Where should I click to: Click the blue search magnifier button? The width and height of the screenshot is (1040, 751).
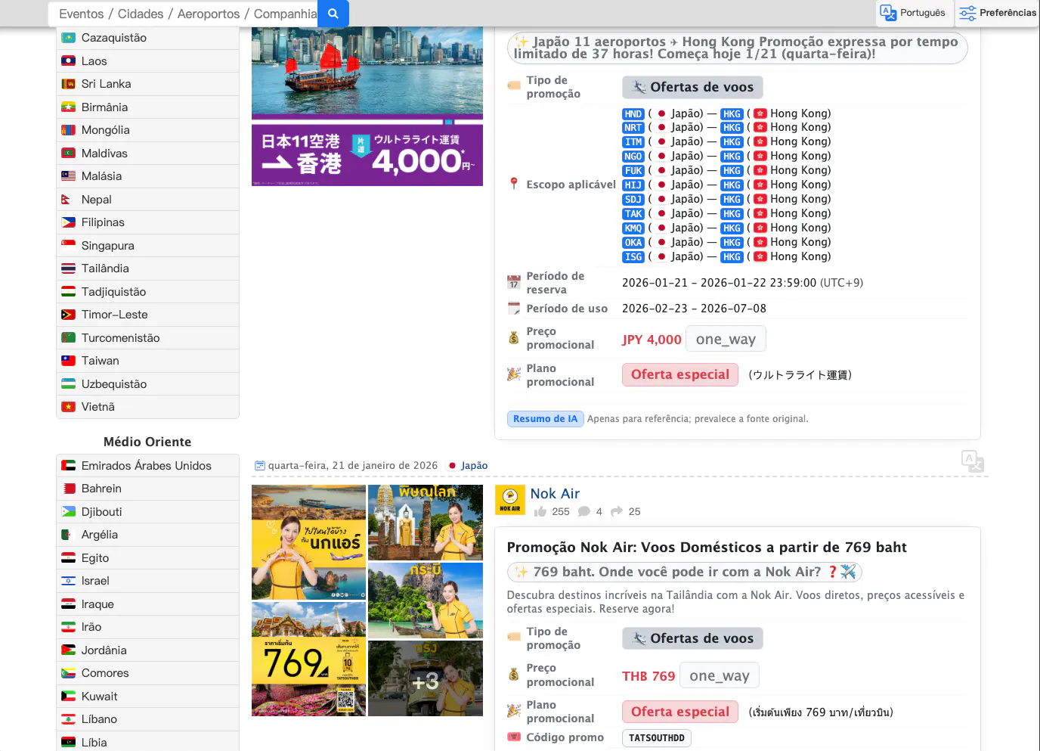point(333,14)
